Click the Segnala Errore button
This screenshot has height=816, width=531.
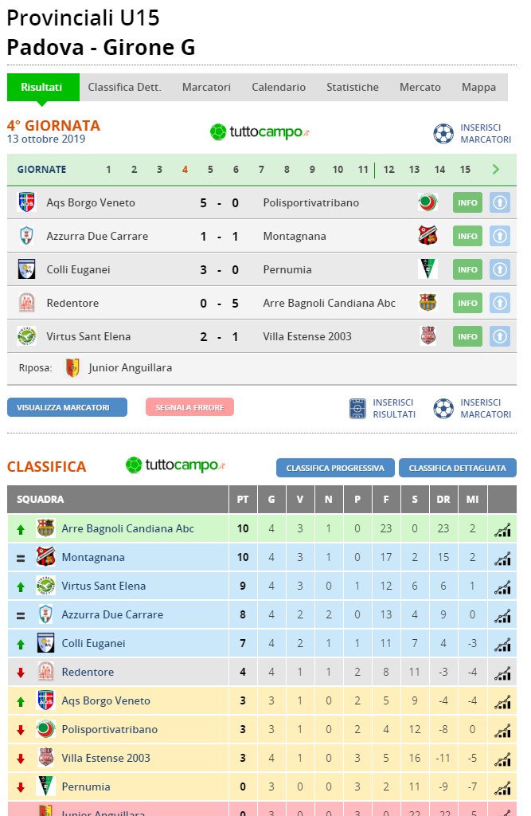click(x=189, y=407)
